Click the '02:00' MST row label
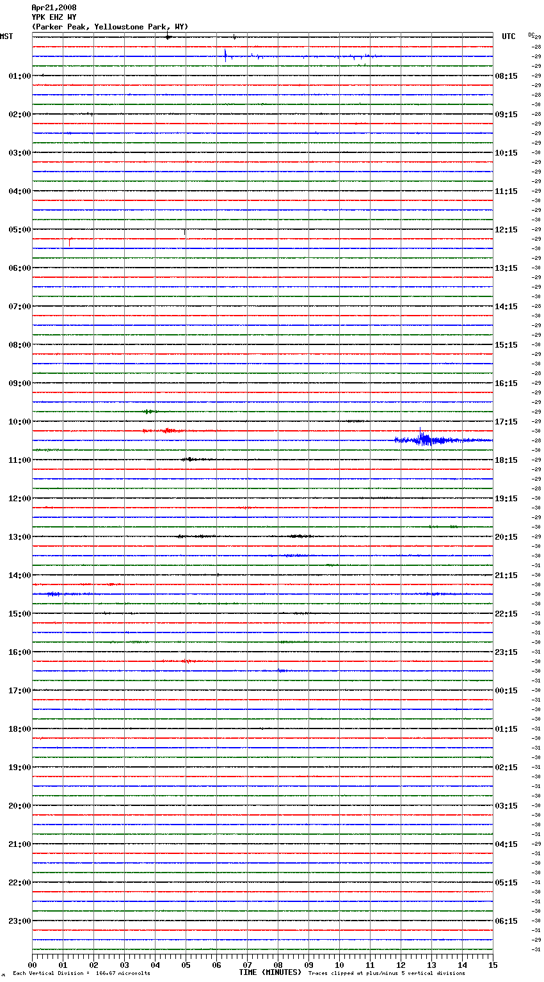The height and width of the screenshot is (982, 544). (x=20, y=115)
